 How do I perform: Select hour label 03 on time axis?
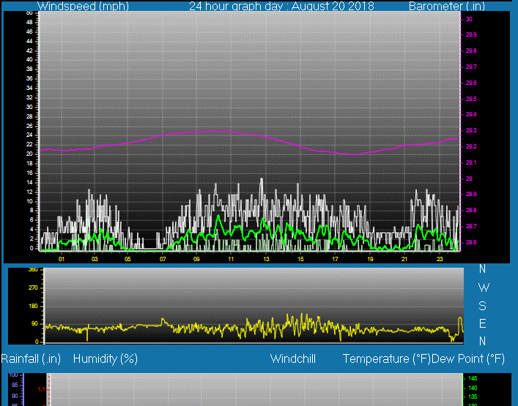coord(95,259)
